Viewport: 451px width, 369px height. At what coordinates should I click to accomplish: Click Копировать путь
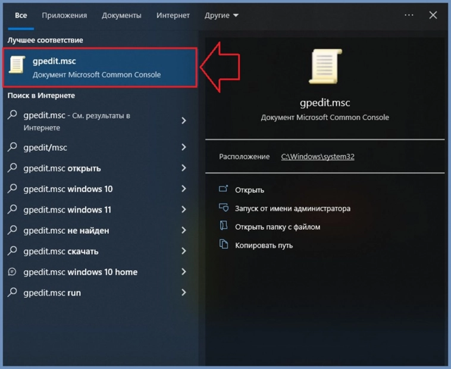(x=264, y=245)
